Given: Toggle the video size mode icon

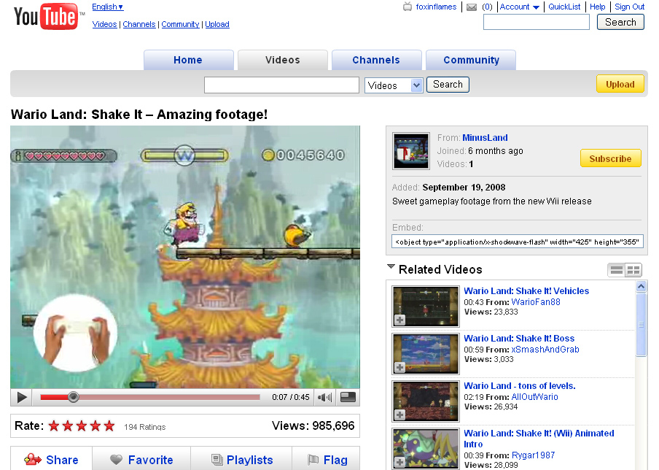Looking at the screenshot, I should [x=348, y=397].
